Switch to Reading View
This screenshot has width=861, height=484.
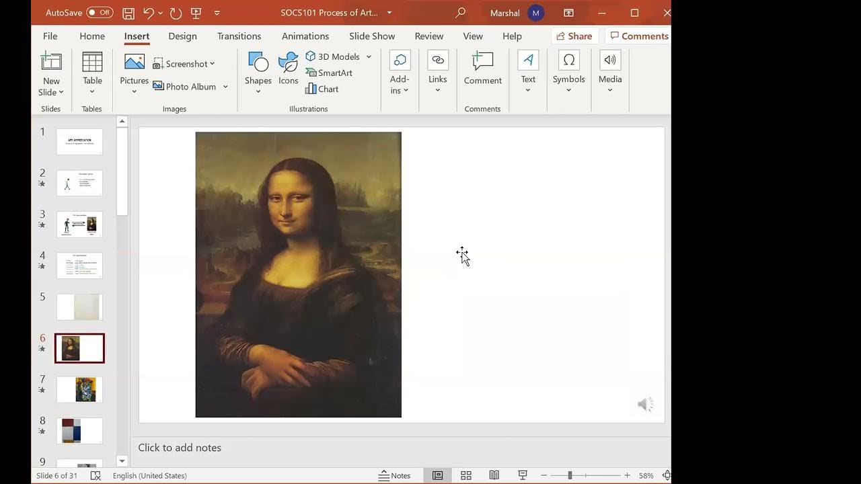click(x=494, y=475)
